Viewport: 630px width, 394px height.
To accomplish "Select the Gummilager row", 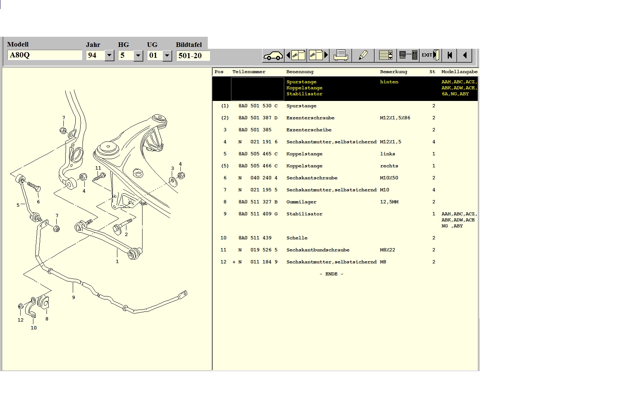I will coord(345,202).
